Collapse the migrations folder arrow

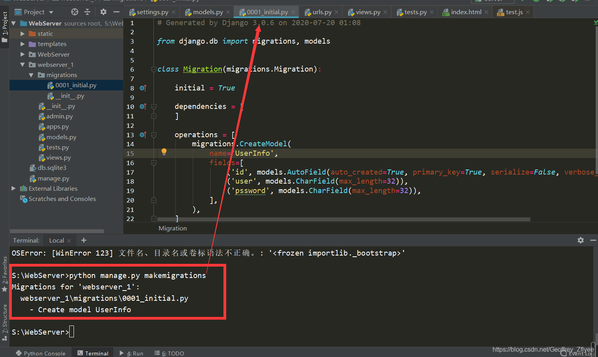pos(31,75)
